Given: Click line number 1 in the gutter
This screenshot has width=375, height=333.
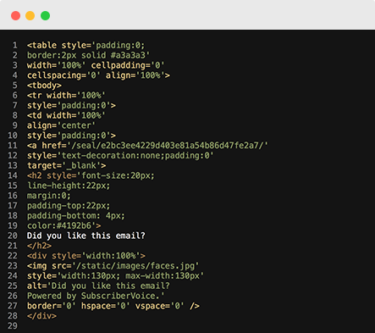Looking at the screenshot, I should 14,45.
